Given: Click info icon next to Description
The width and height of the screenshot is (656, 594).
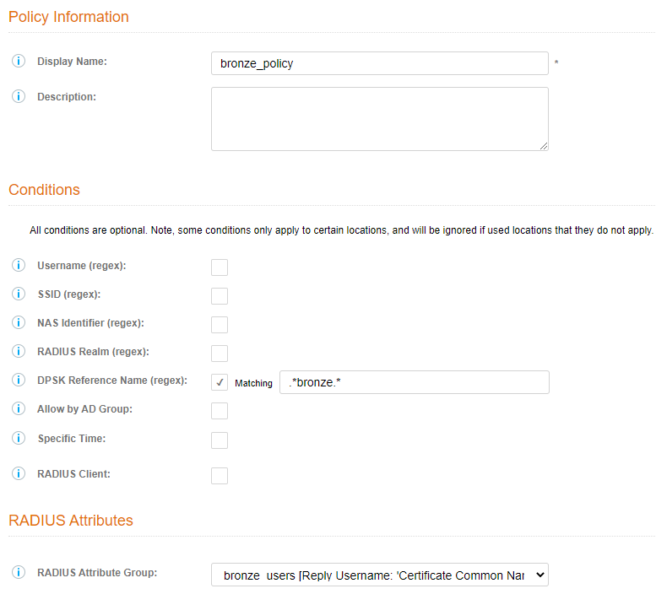Looking at the screenshot, I should [x=19, y=96].
